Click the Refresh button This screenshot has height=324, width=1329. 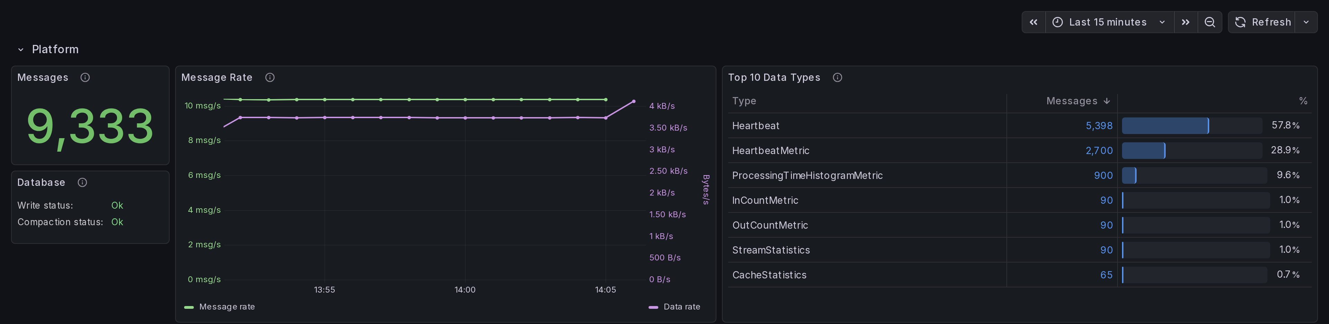click(1262, 22)
